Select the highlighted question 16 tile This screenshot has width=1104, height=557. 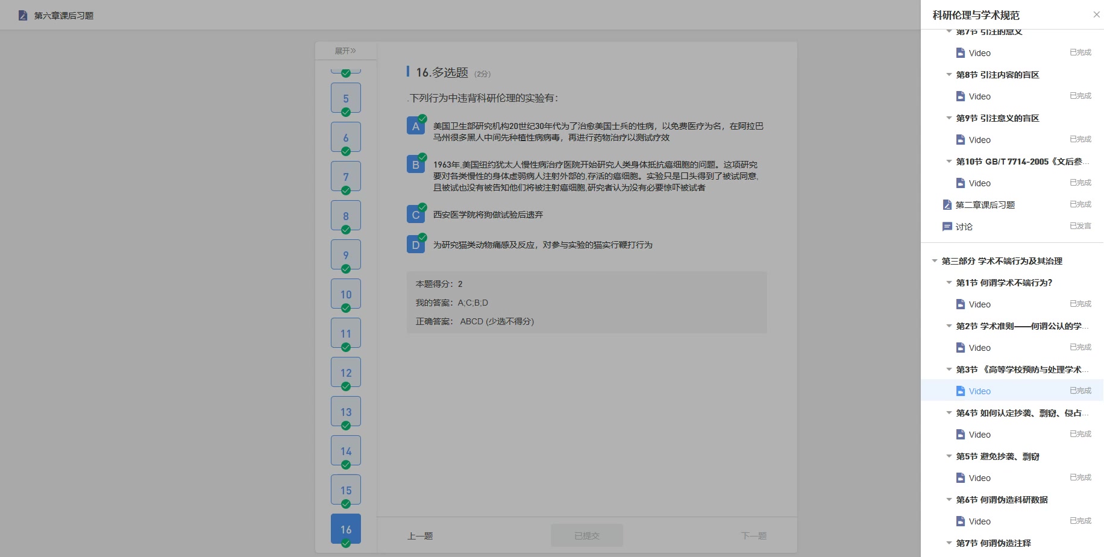[346, 529]
